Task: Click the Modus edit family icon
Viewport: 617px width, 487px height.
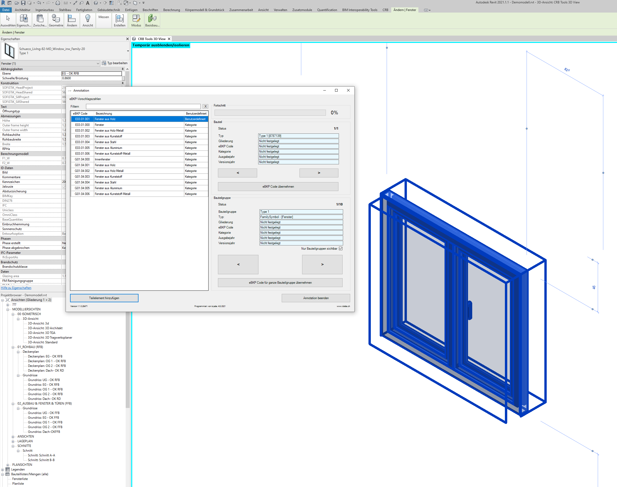Action: (136, 20)
